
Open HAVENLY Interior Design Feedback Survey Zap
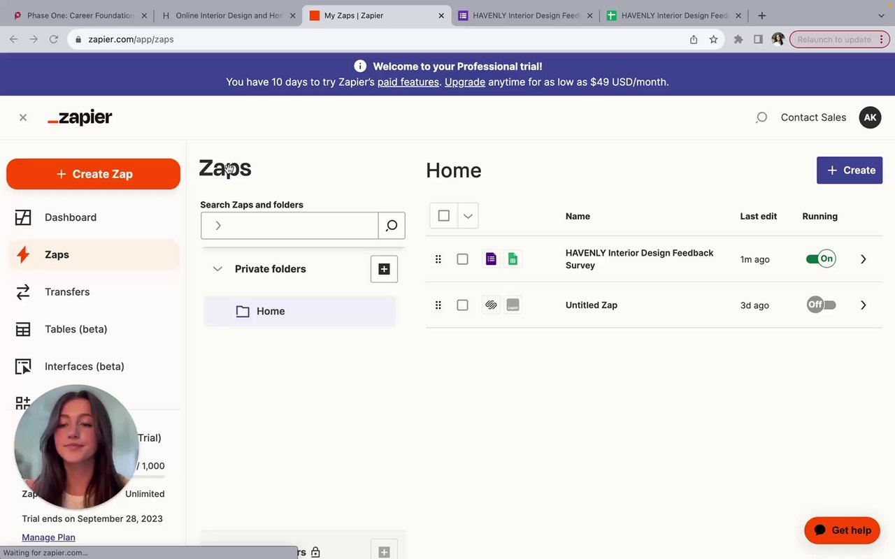(x=639, y=259)
